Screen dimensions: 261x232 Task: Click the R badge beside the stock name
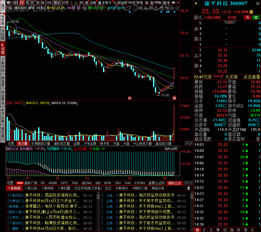(196, 3)
